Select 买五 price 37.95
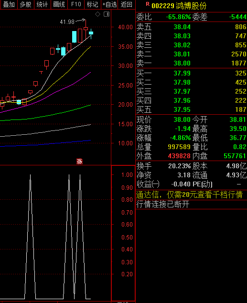Screen dimensions: 247x303 182,109
